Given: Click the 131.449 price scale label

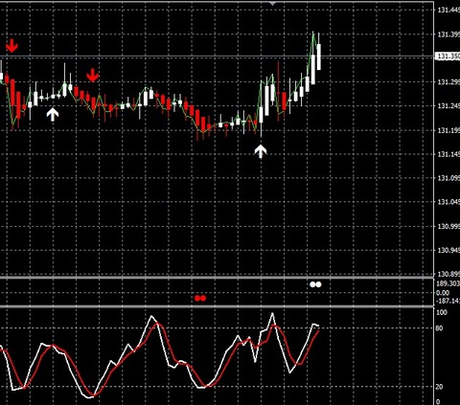Looking at the screenshot, I should [x=448, y=11].
